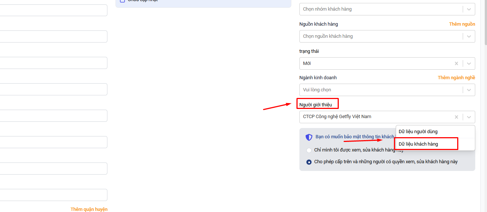Select "Chỉ mình tôi được xem" radio option
Image resolution: width=487 pixels, height=212 pixels.
pyautogui.click(x=309, y=150)
